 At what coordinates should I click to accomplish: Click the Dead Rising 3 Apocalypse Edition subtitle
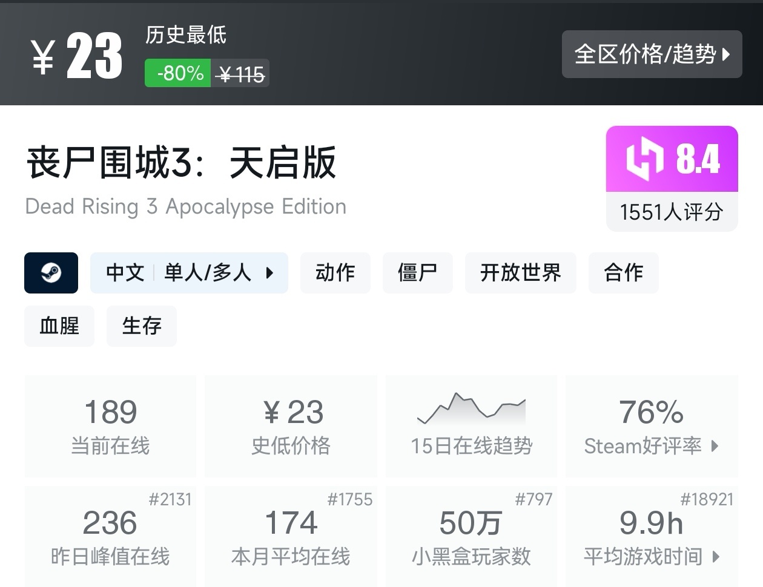[x=186, y=206]
